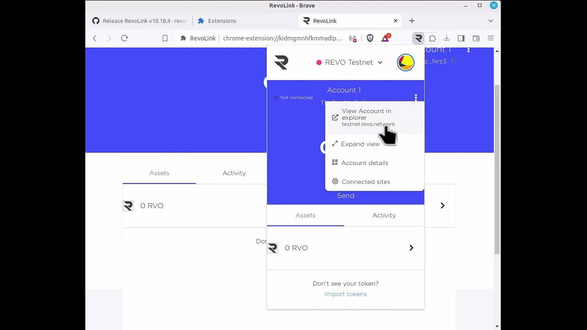Reload the page
587x330 pixels.
pyautogui.click(x=124, y=38)
